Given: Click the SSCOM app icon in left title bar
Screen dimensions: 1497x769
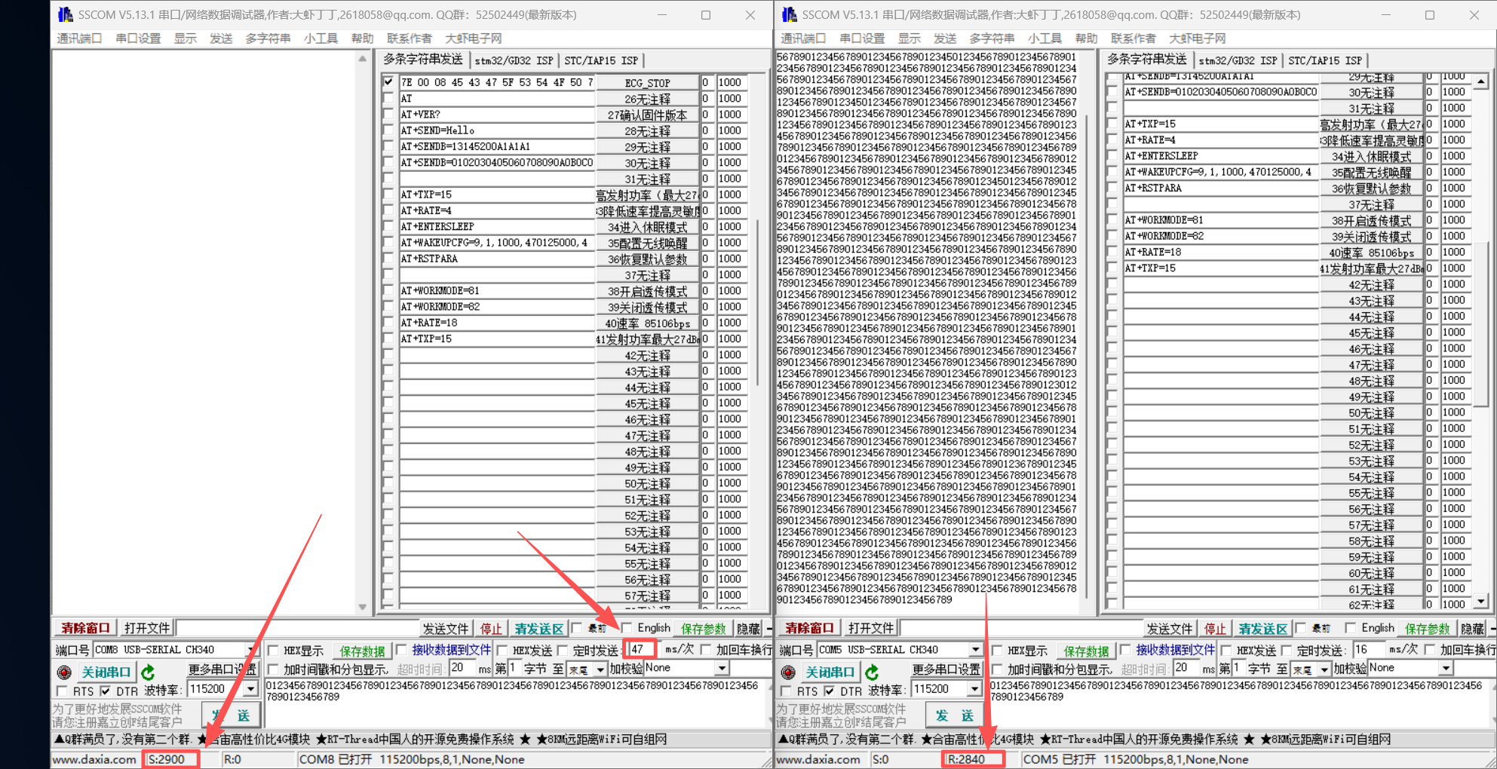Looking at the screenshot, I should click(x=66, y=14).
